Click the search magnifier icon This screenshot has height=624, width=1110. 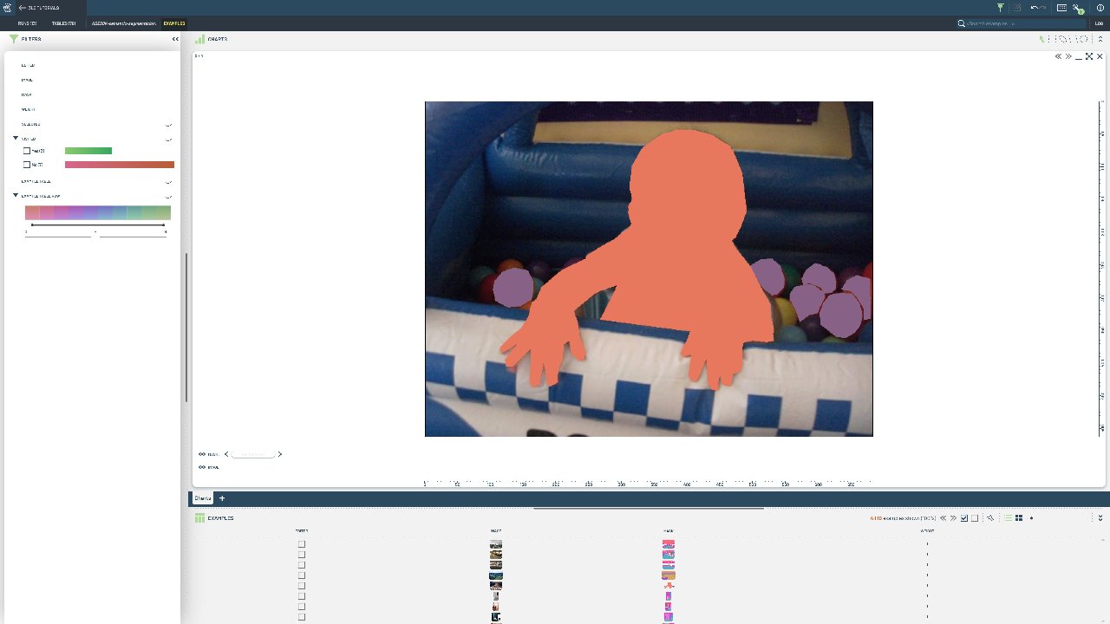click(961, 23)
